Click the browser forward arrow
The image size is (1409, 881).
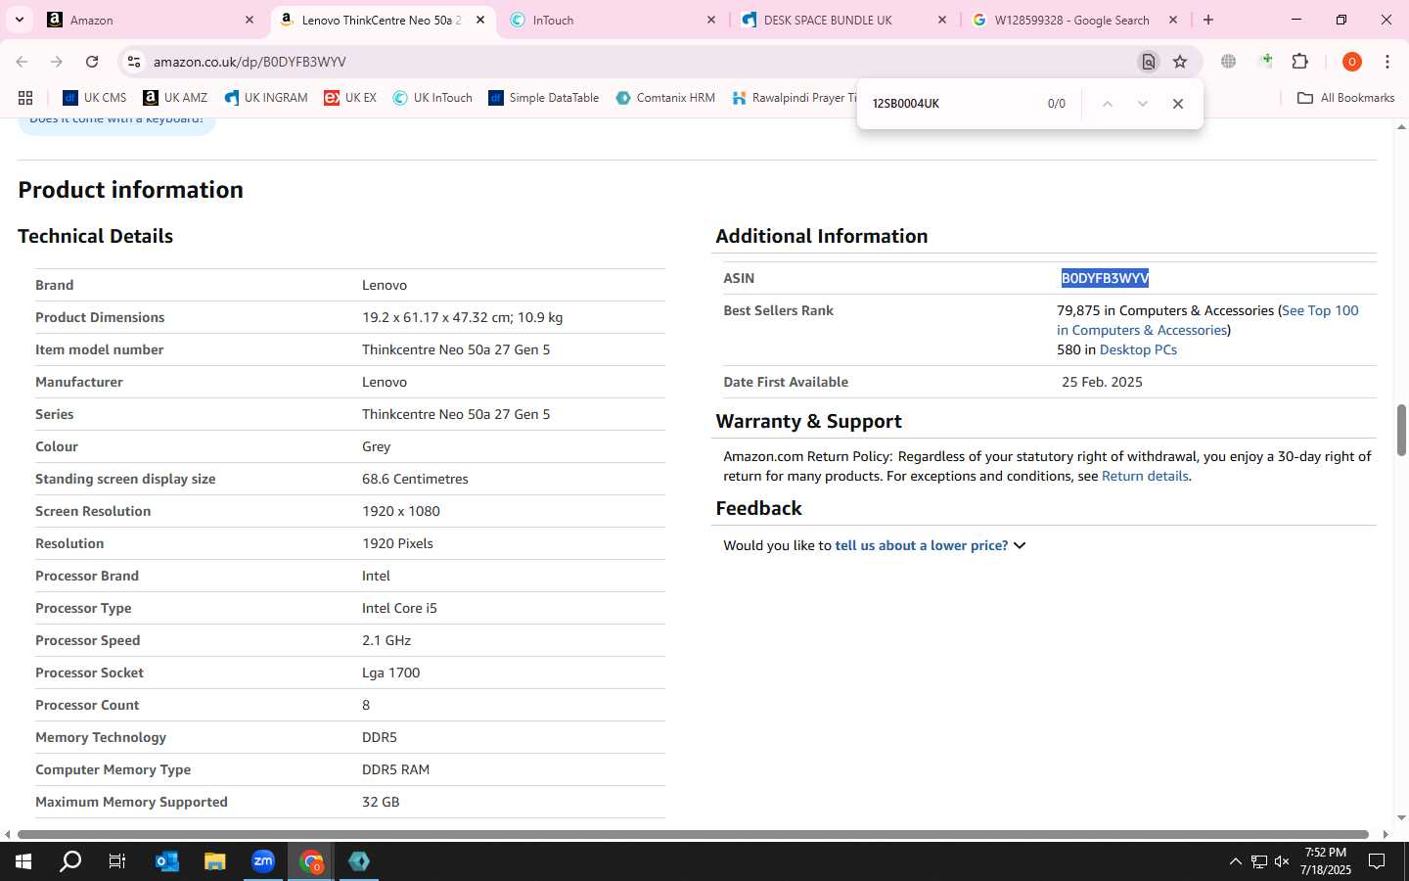pyautogui.click(x=57, y=62)
